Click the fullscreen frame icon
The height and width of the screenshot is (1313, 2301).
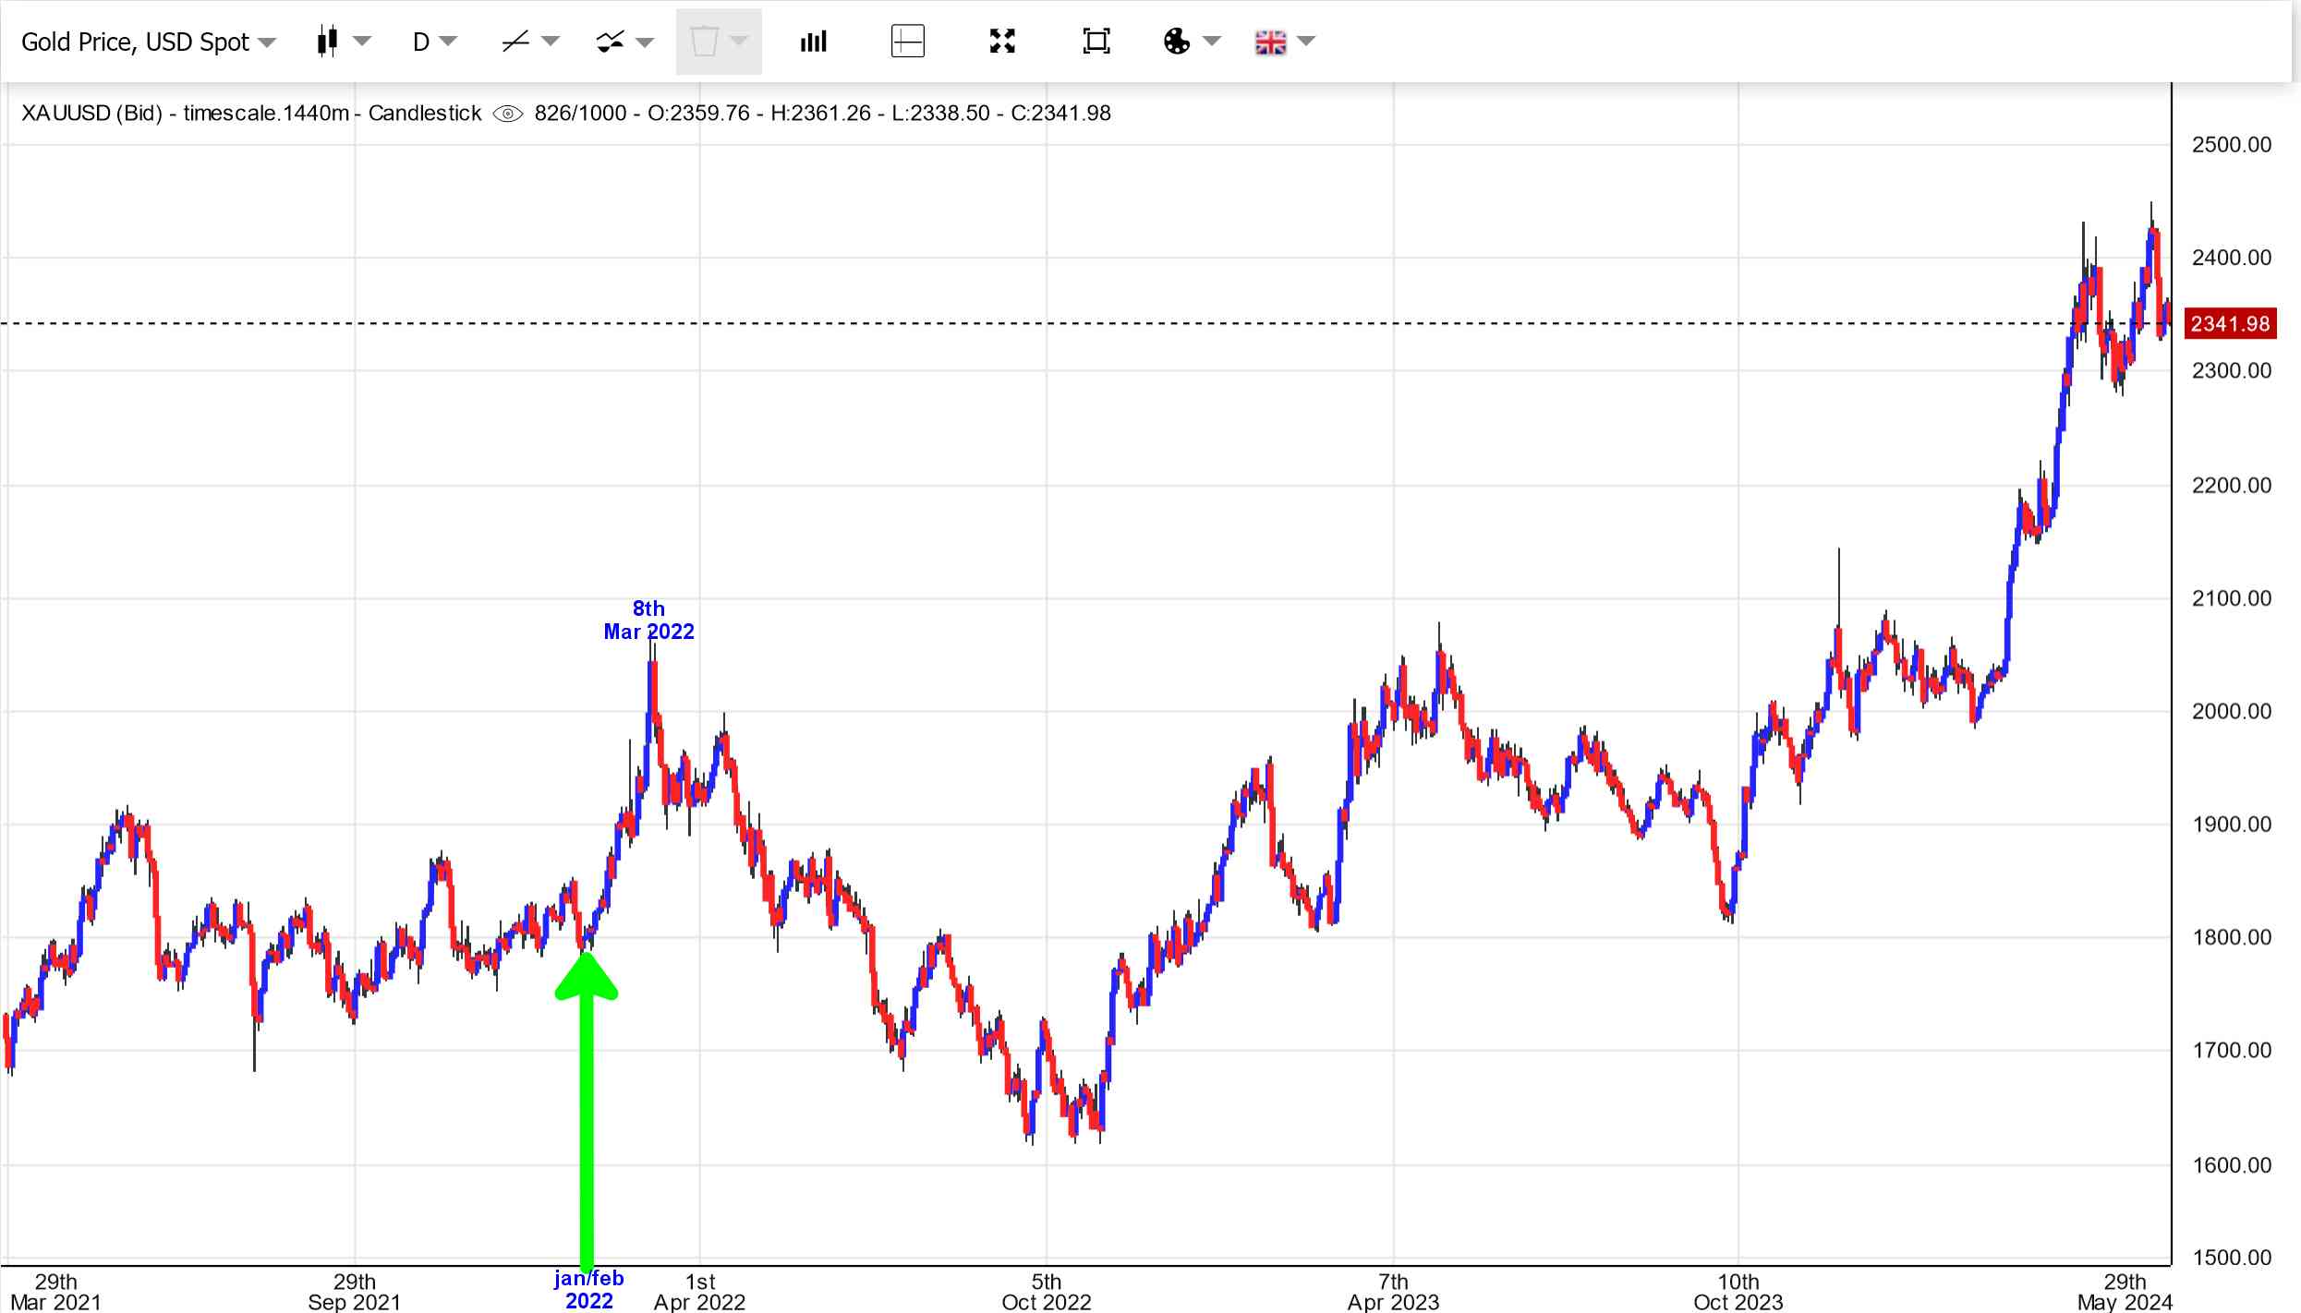point(1096,42)
